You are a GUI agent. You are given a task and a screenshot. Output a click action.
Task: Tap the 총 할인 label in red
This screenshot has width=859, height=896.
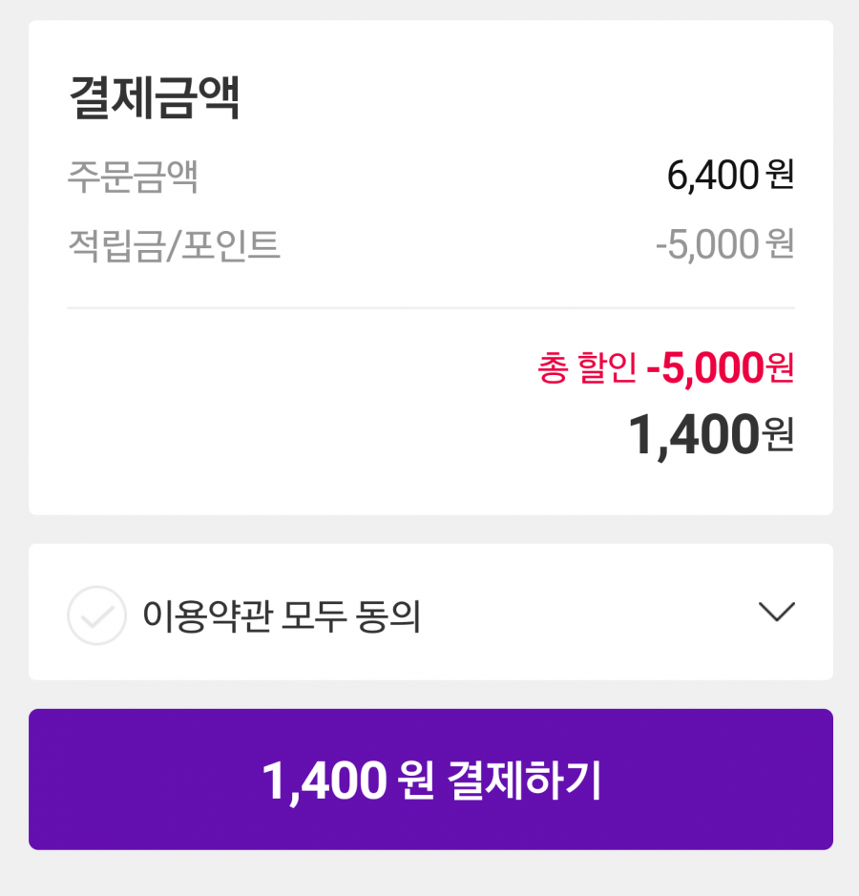tap(587, 367)
